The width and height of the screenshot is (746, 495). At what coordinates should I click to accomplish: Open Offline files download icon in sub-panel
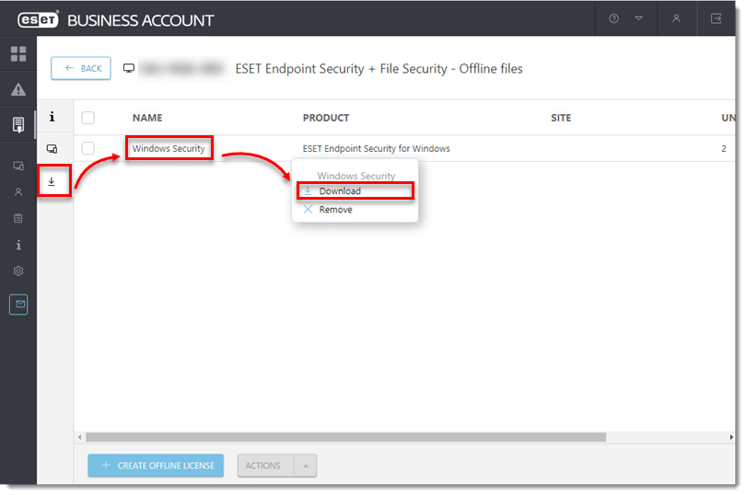pos(52,181)
